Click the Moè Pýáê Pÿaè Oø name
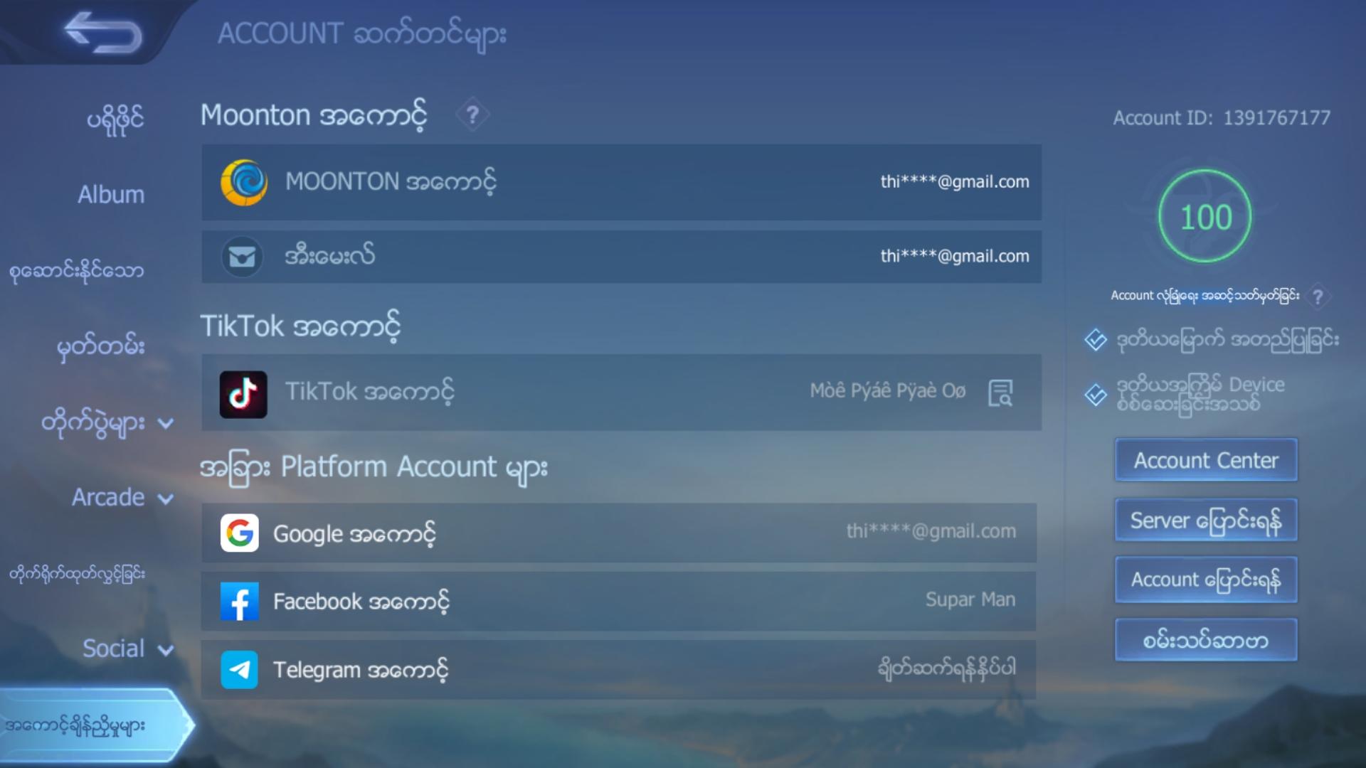Image resolution: width=1366 pixels, height=768 pixels. pyautogui.click(x=887, y=390)
